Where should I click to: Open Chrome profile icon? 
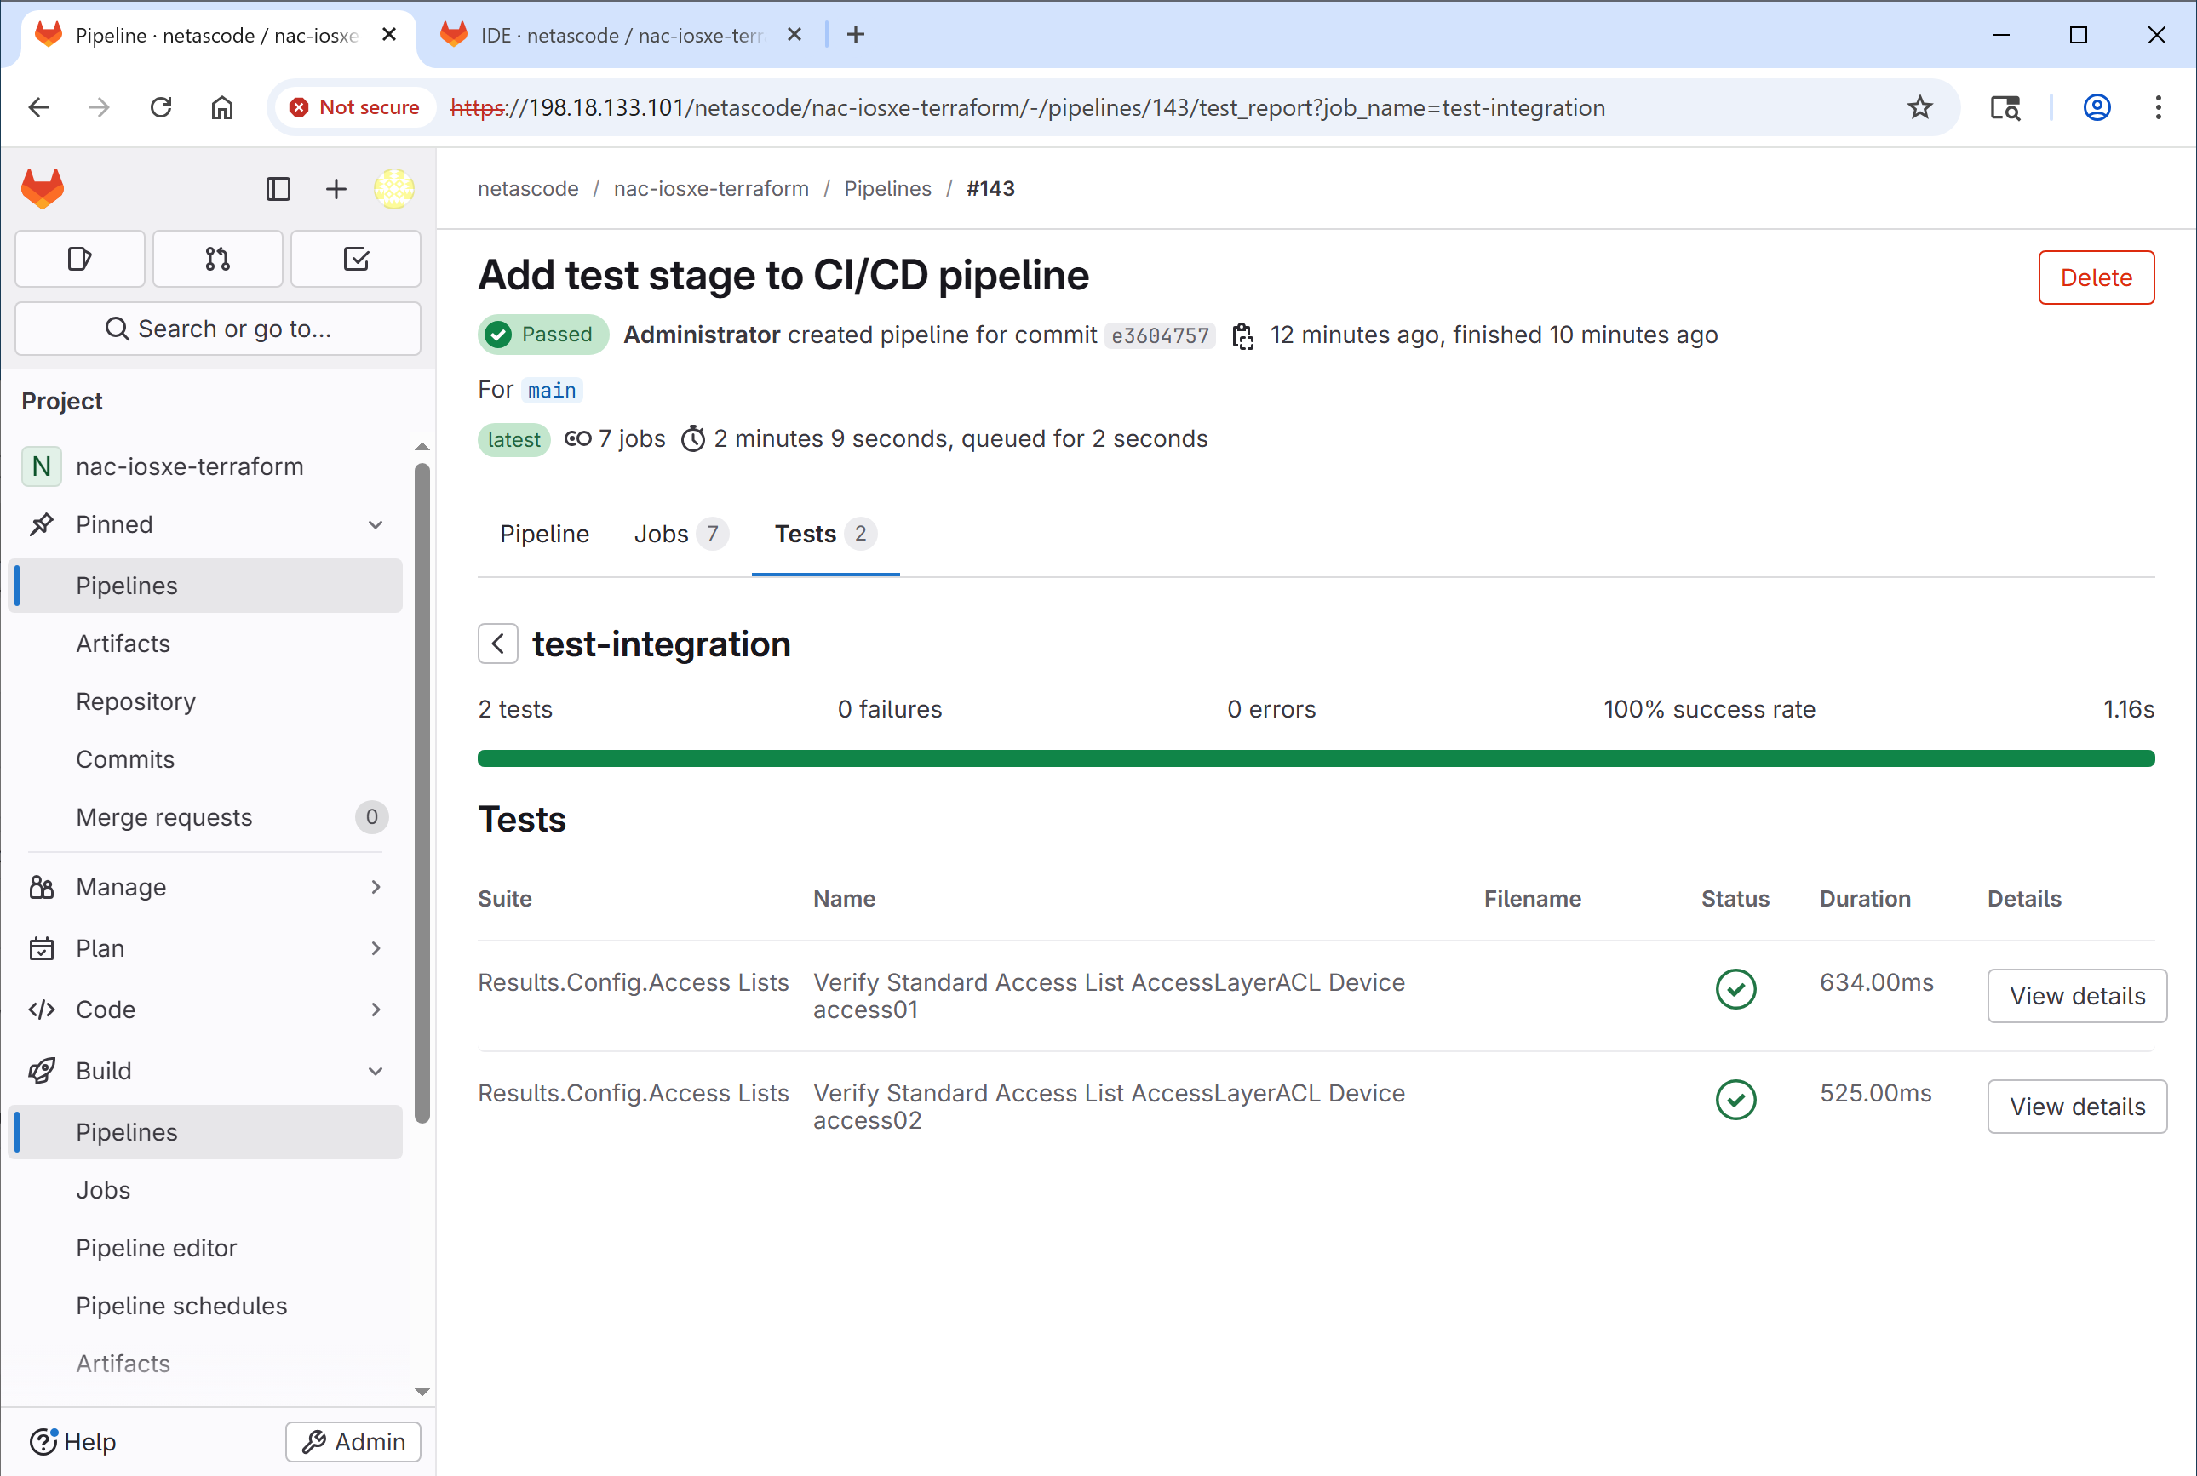tap(2097, 108)
